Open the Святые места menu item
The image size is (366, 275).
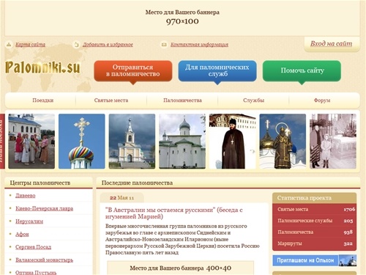(x=111, y=100)
